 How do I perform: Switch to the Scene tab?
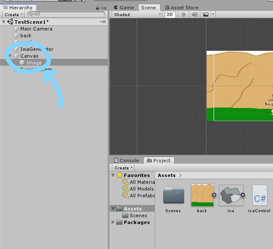tap(148, 8)
